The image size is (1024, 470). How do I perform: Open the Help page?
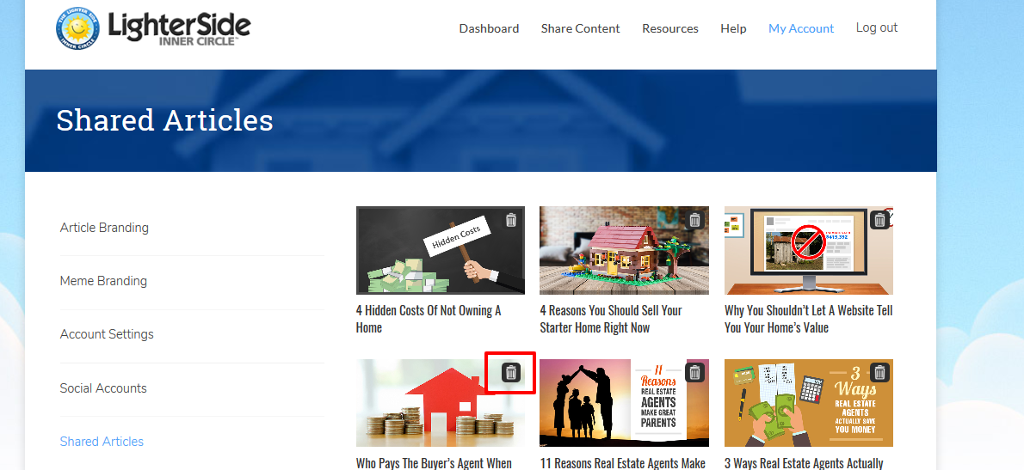733,28
